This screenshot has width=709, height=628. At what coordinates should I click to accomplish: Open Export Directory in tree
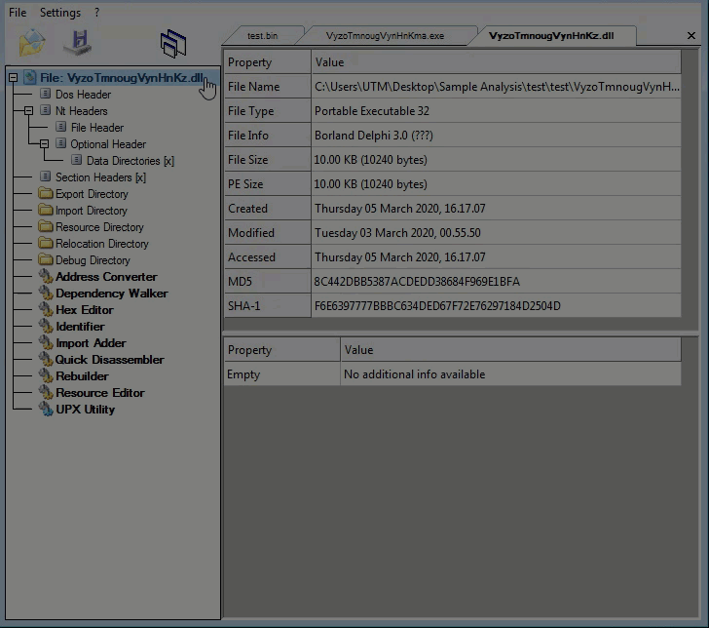pyautogui.click(x=92, y=194)
